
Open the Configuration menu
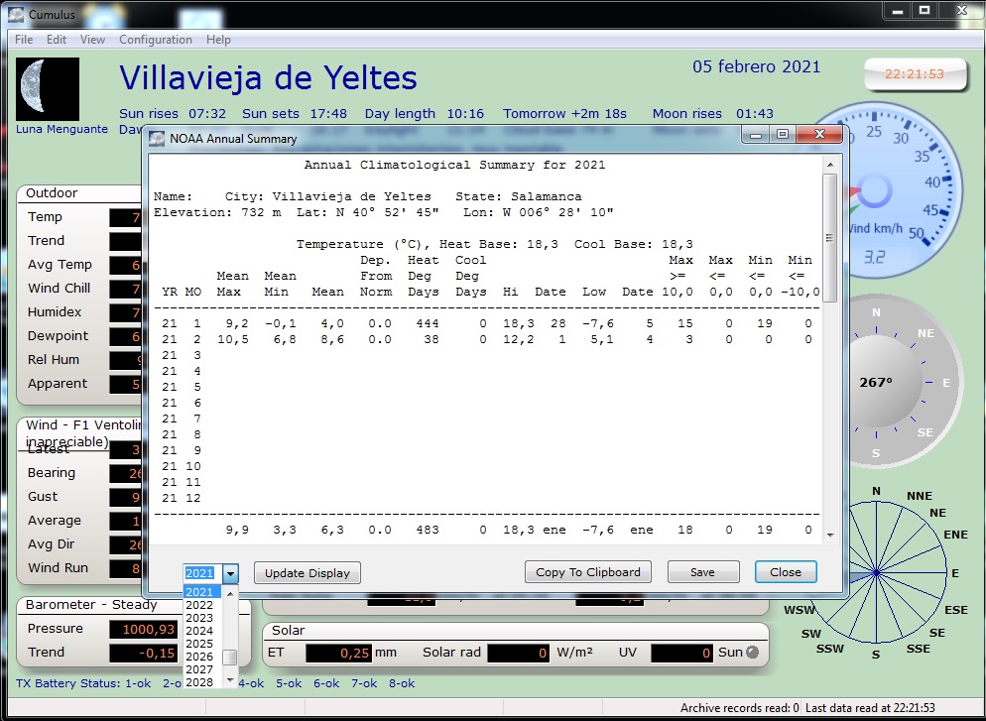tap(156, 40)
